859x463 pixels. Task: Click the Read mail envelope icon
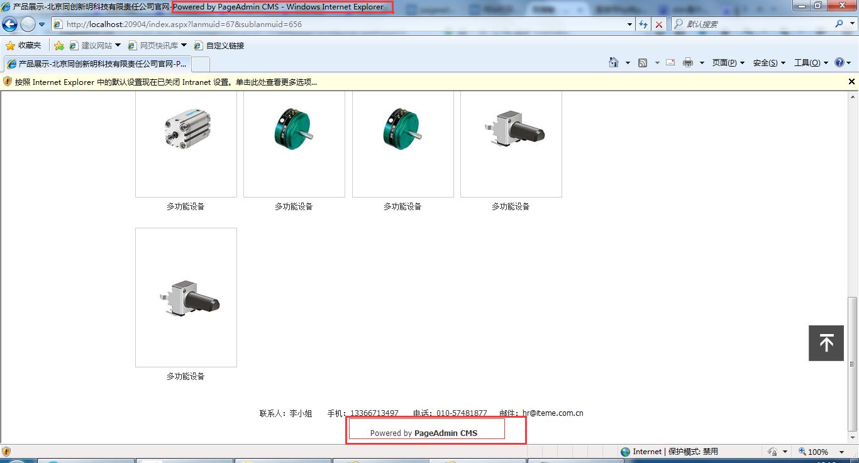(670, 62)
